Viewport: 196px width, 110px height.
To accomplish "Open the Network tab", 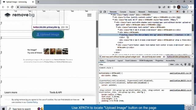I will click(x=141, y=12).
